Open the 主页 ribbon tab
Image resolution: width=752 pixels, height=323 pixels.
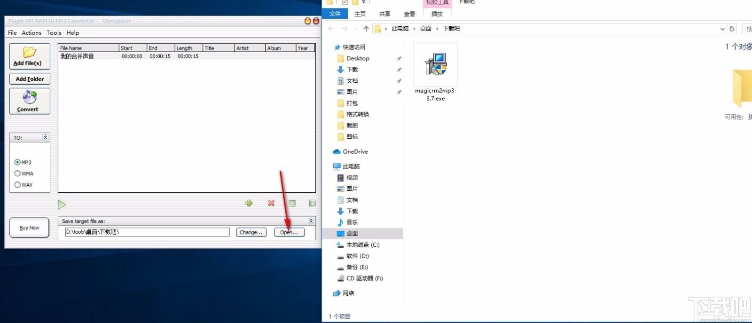[360, 14]
